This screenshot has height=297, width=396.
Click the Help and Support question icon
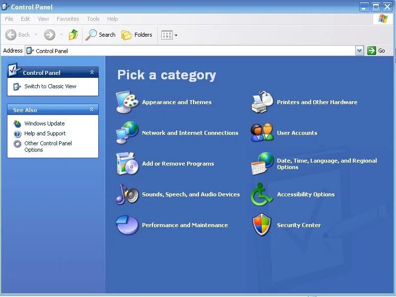pyautogui.click(x=17, y=133)
